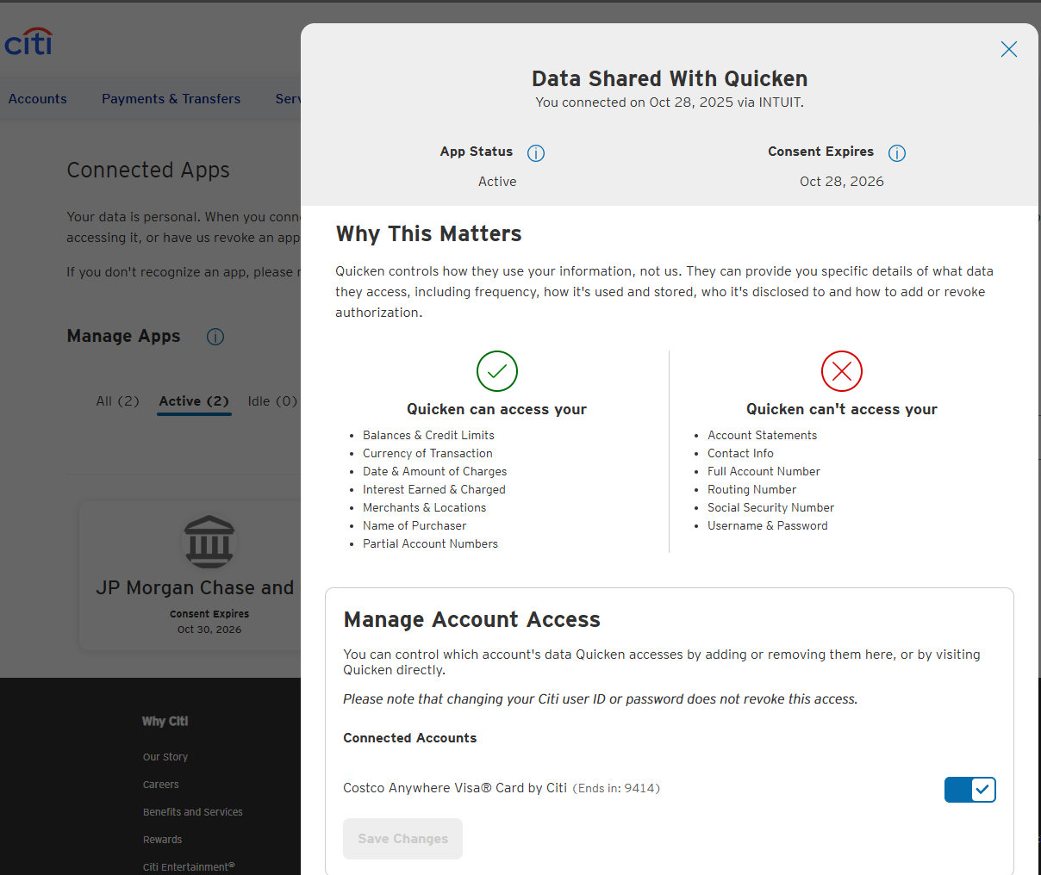Screen dimensions: 1041x875
Task: Open the JP Morgan Chase app card
Action: click(190, 575)
